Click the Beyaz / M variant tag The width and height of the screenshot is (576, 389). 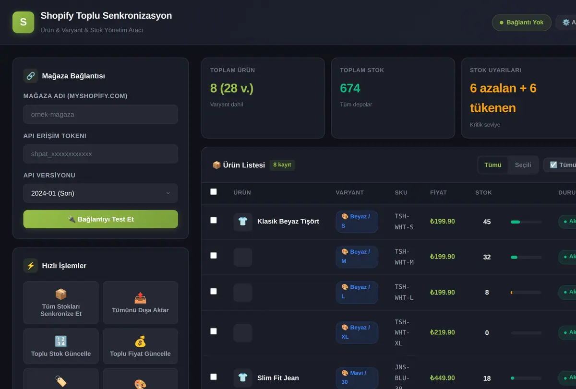pyautogui.click(x=357, y=257)
